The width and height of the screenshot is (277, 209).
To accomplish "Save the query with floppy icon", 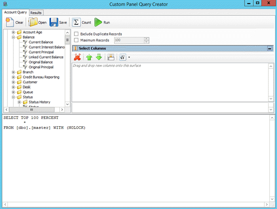I will point(54,22).
